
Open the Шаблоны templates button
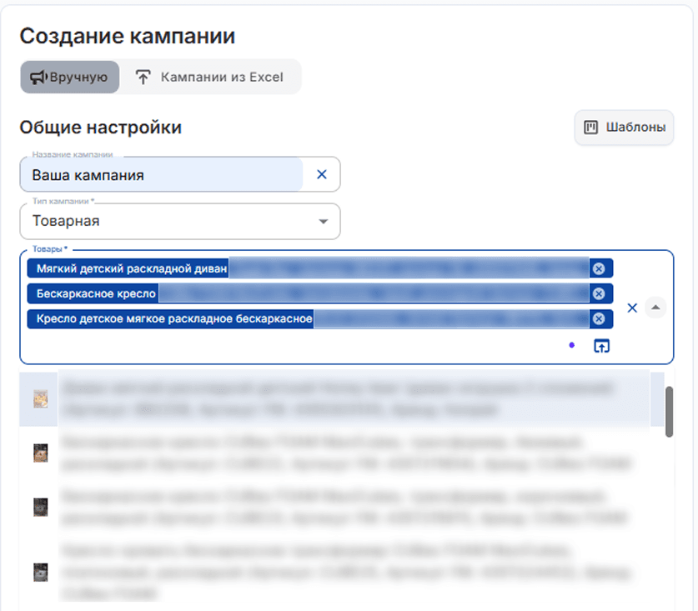coord(624,128)
